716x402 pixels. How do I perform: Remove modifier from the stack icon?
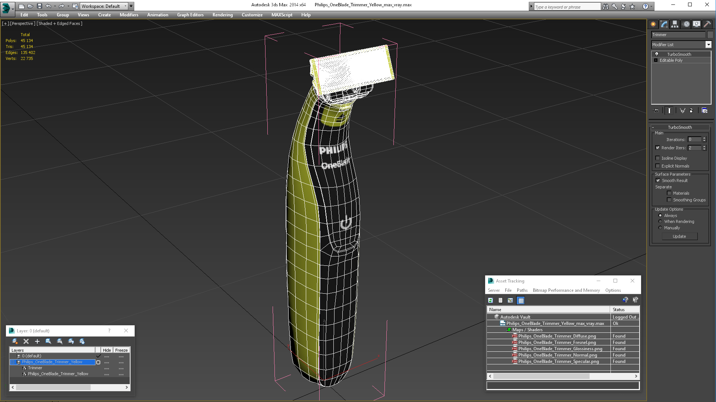691,111
